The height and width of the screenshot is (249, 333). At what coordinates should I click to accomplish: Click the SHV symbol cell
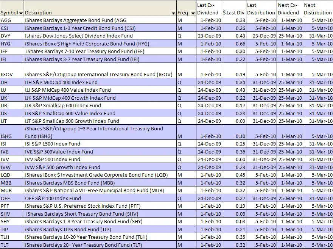[x=12, y=214]
